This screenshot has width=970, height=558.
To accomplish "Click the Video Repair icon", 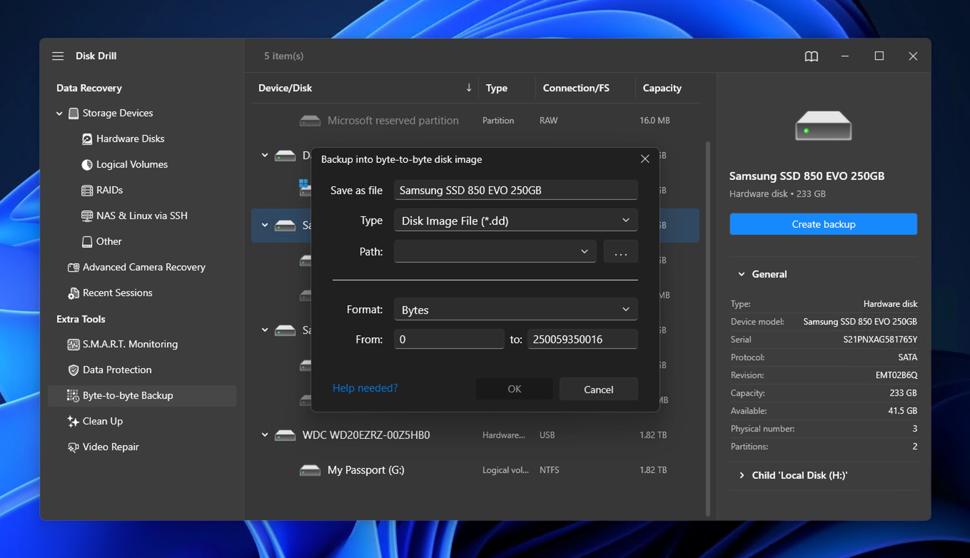I will 73,447.
